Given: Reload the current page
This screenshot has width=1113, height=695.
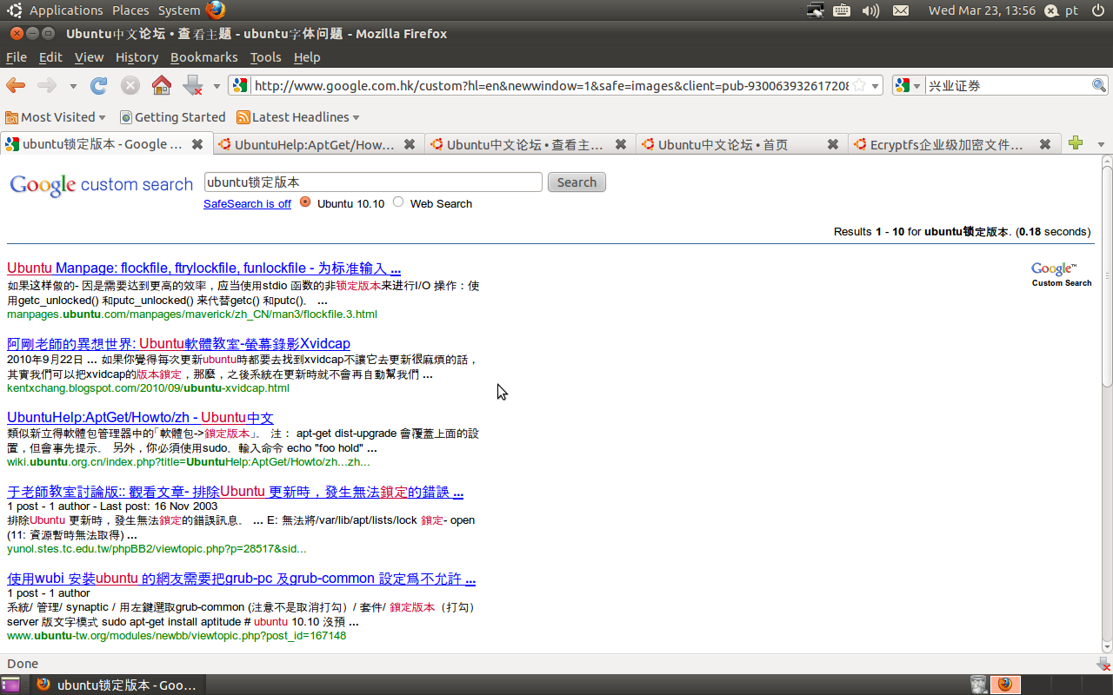Looking at the screenshot, I should coord(99,85).
